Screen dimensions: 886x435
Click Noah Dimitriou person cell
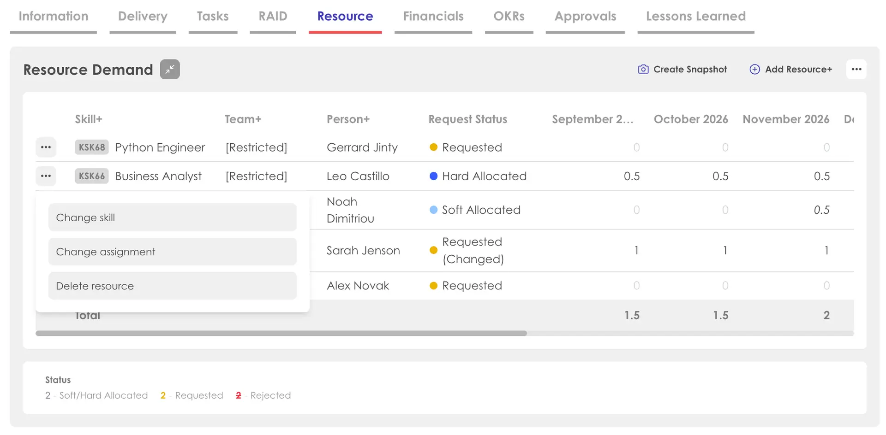pos(350,210)
